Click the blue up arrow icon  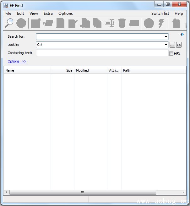point(182,35)
